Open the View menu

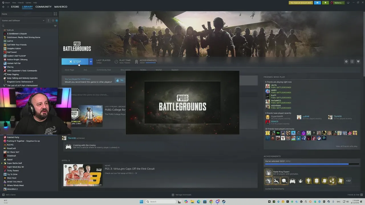coord(14,3)
